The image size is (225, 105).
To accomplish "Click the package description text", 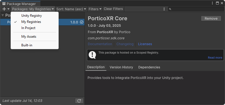I will tap(136, 78).
